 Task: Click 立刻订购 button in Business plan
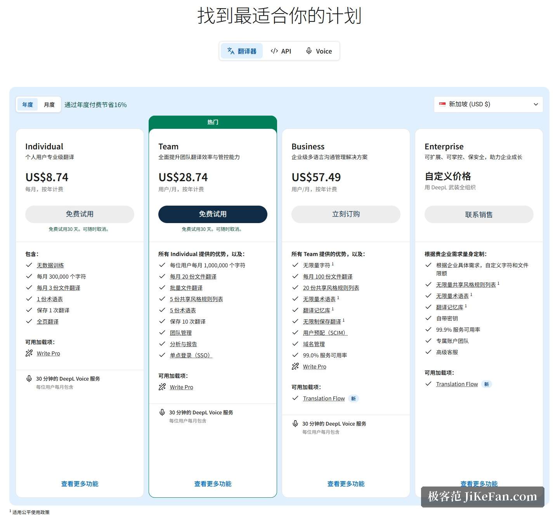346,214
